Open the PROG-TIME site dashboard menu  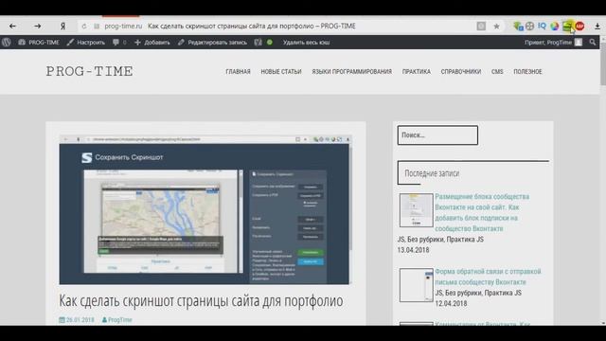[39, 43]
